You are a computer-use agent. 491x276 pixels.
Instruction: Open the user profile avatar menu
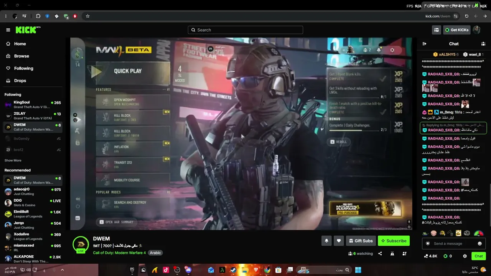[x=477, y=30]
